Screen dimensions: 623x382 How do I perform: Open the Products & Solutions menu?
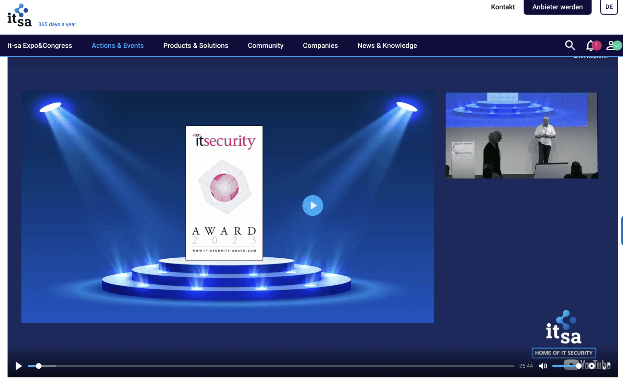(196, 45)
